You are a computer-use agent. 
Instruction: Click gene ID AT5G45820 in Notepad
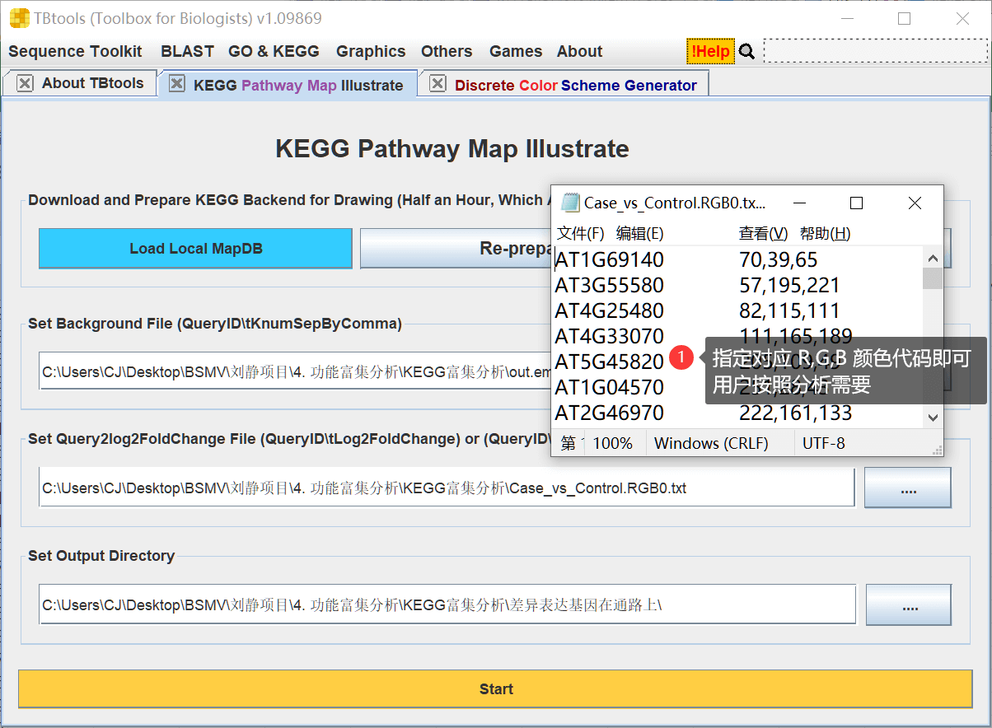pyautogui.click(x=610, y=362)
